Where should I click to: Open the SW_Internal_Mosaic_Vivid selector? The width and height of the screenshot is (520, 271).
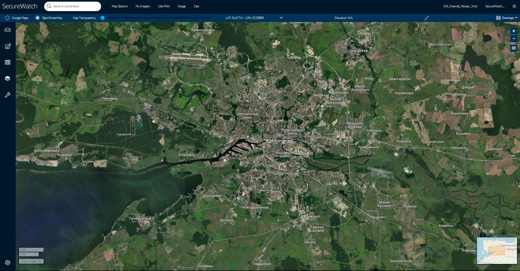click(x=460, y=6)
